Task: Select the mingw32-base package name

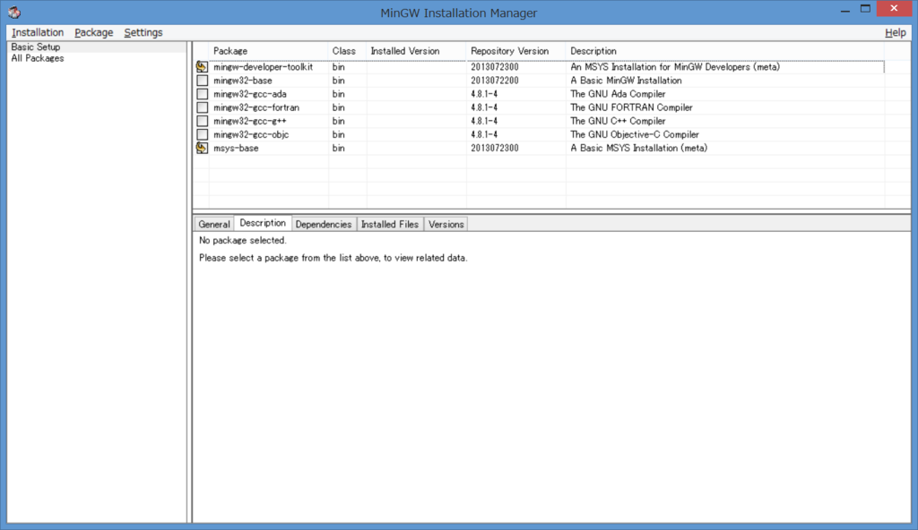Action: click(242, 81)
